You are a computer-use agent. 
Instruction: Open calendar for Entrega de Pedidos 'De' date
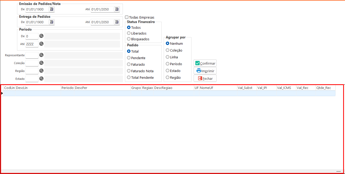(51, 22)
